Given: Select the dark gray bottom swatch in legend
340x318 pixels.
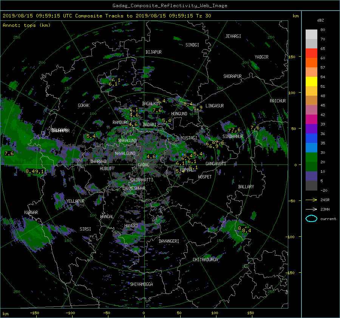Looking at the screenshot, I should [311, 186].
